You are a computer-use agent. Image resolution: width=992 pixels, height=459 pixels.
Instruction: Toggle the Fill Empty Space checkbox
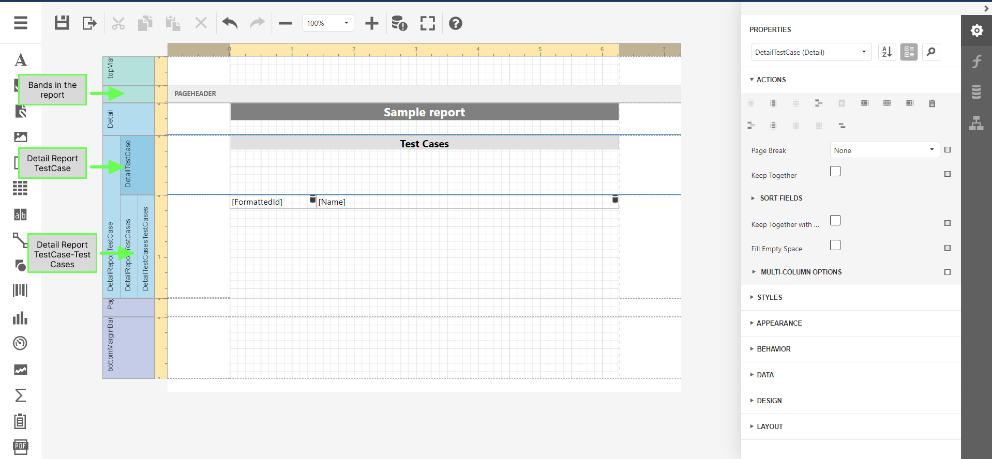click(x=835, y=245)
